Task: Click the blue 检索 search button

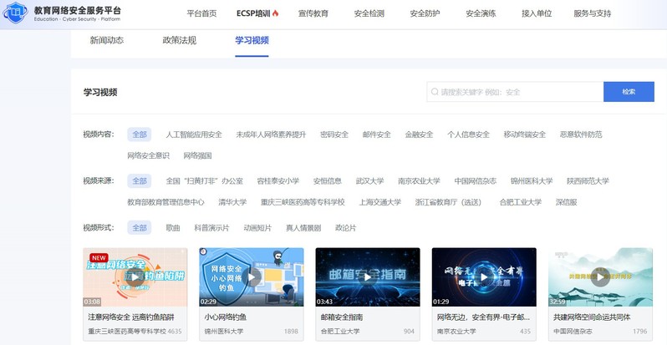Action: click(629, 92)
